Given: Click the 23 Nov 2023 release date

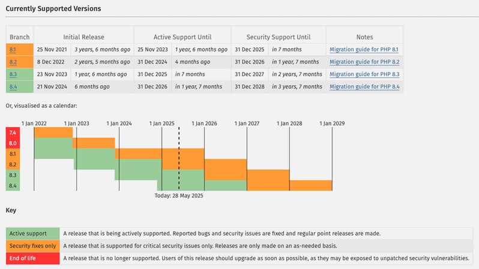Looking at the screenshot, I should click(x=52, y=74).
